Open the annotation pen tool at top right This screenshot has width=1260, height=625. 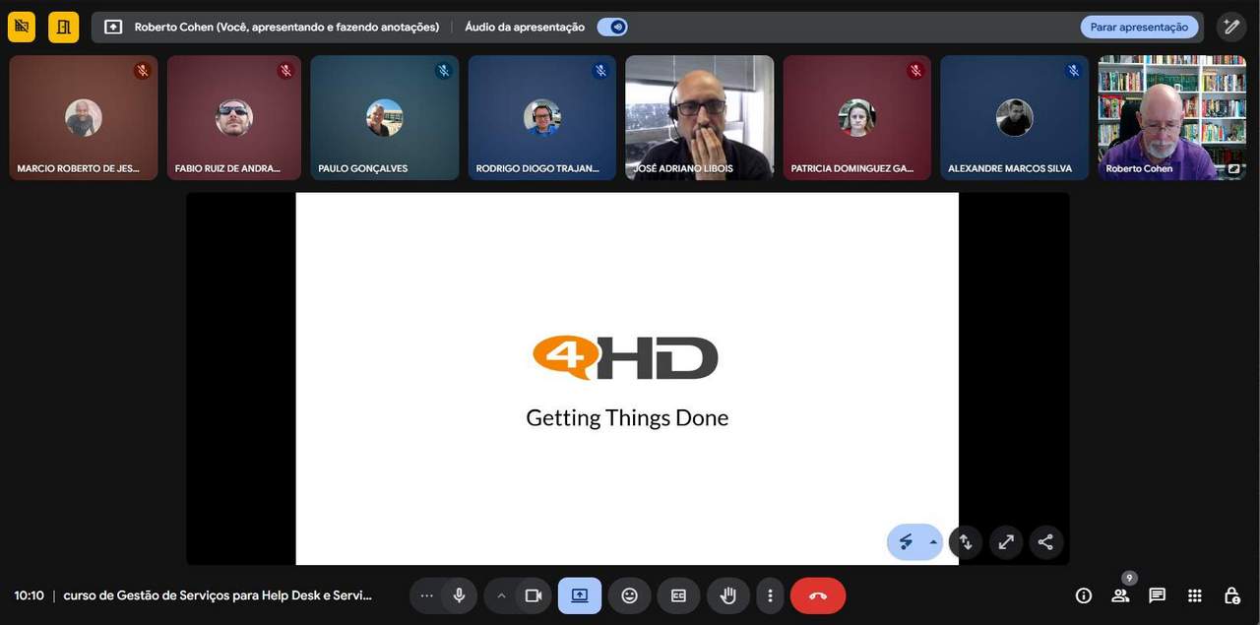point(1230,28)
